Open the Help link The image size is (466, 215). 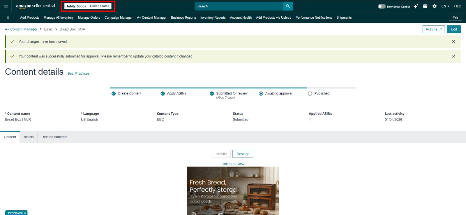click(458, 6)
